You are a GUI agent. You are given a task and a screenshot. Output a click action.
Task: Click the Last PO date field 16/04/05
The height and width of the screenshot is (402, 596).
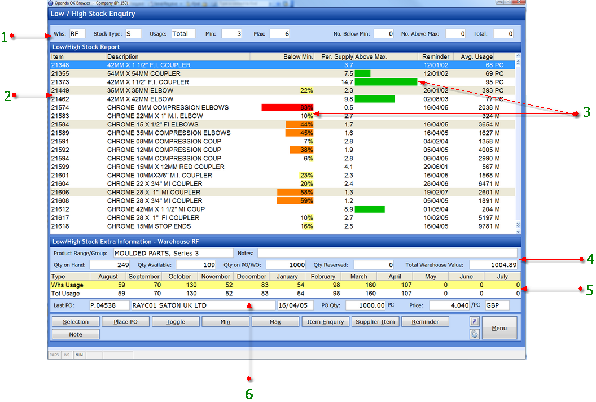click(295, 305)
